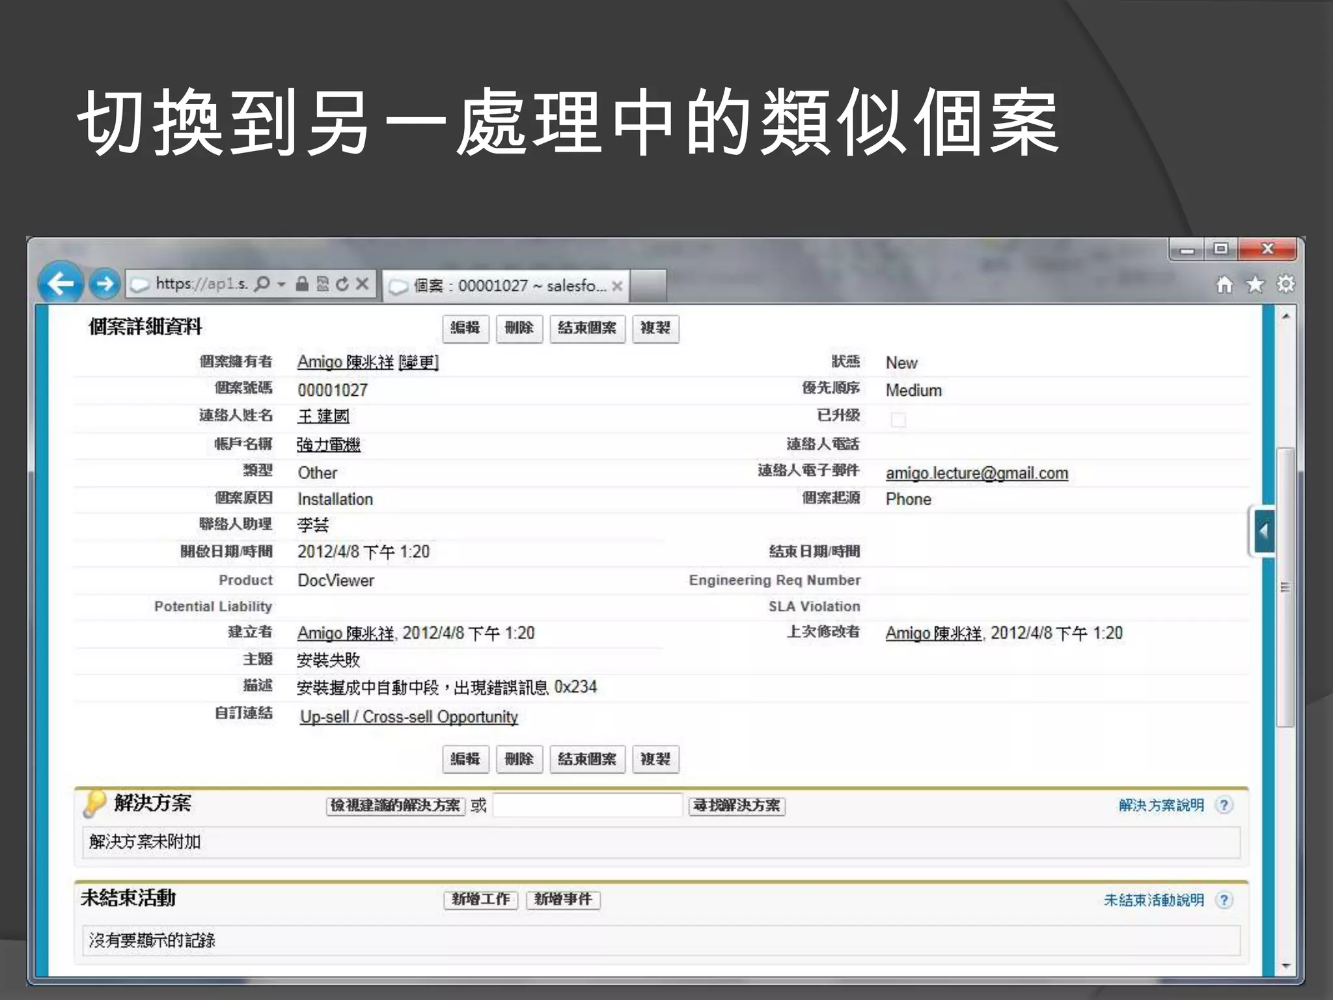The width and height of the screenshot is (1333, 1000).
Task: Select the case origin value Phone
Action: [909, 499]
